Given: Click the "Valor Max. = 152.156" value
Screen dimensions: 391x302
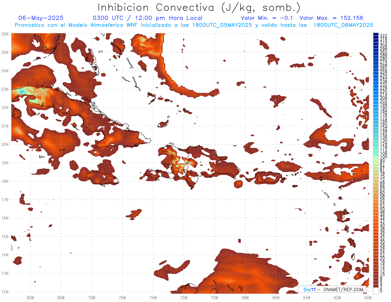Looking at the screenshot, I should click(331, 18).
